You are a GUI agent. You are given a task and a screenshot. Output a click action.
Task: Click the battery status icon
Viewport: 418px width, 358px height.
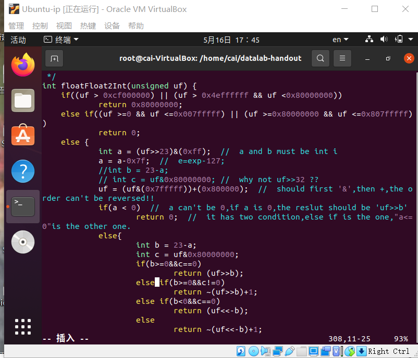click(399, 40)
